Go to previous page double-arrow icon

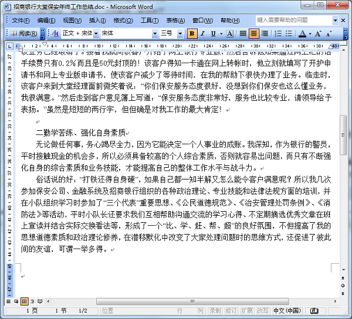pos(343,278)
